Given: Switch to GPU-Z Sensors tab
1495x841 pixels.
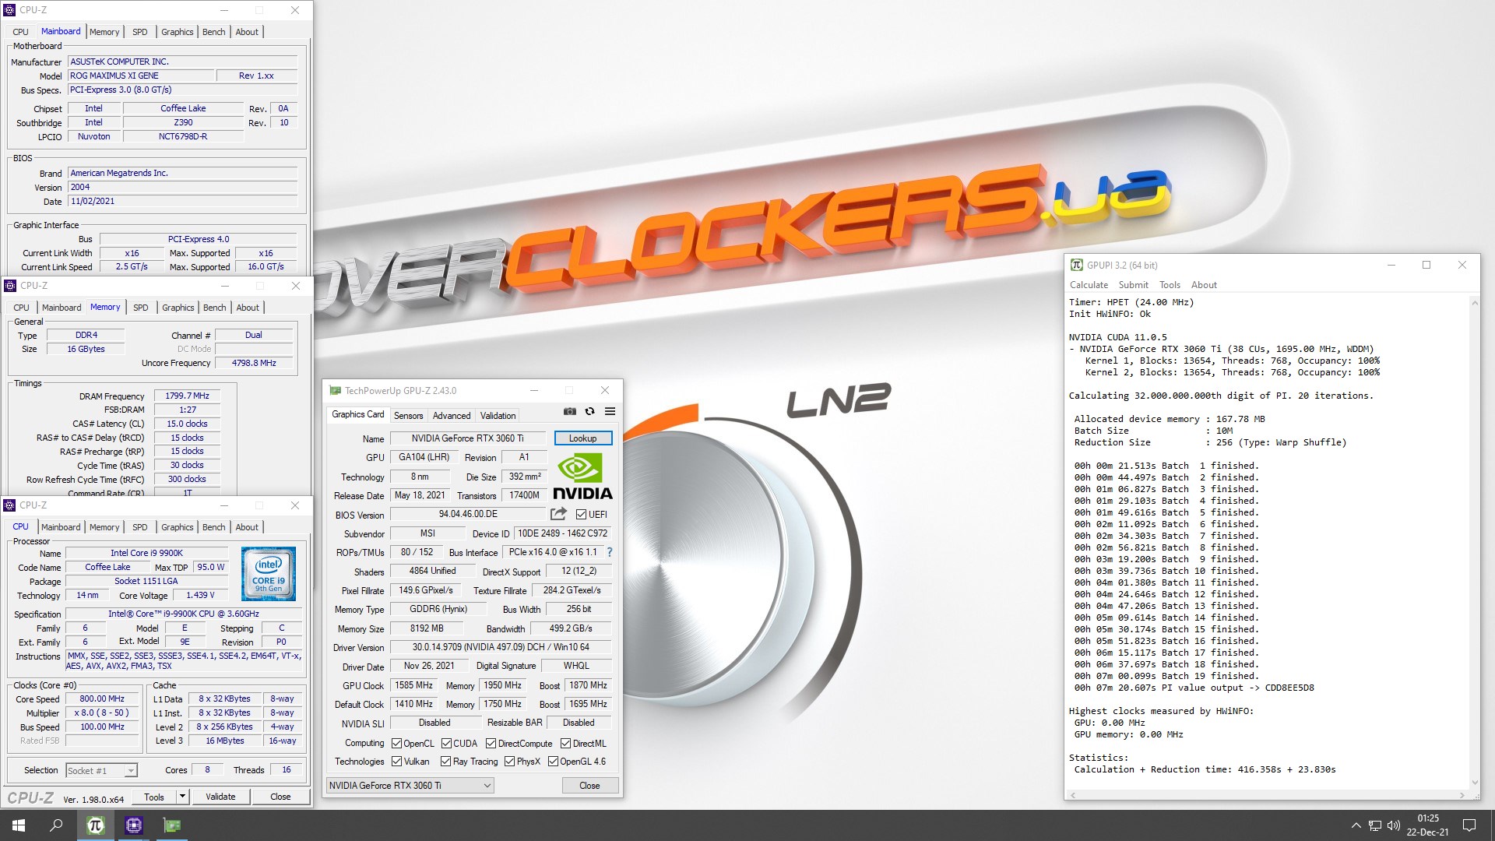Looking at the screenshot, I should 408,416.
